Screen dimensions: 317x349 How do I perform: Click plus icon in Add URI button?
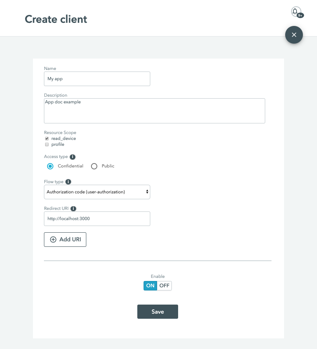pos(53,239)
